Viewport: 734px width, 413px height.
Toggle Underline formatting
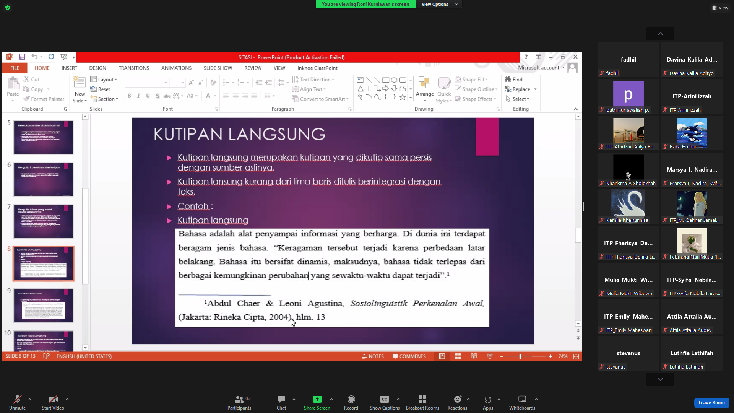148,96
